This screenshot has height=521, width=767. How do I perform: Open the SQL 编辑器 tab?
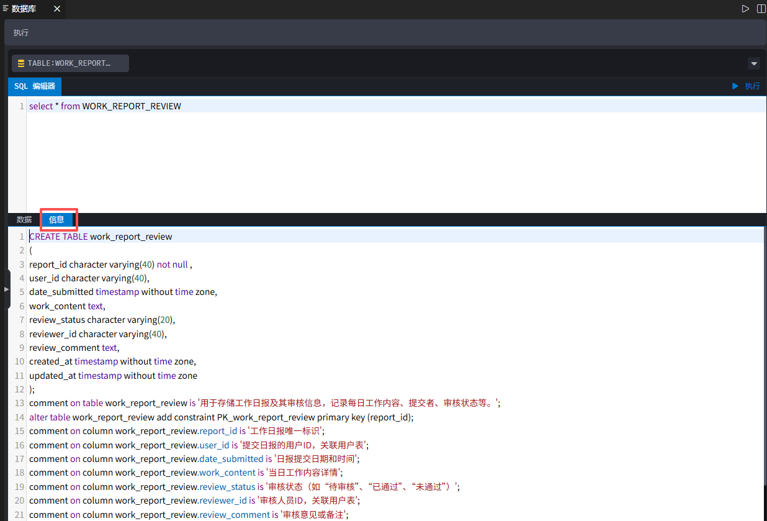coord(35,86)
